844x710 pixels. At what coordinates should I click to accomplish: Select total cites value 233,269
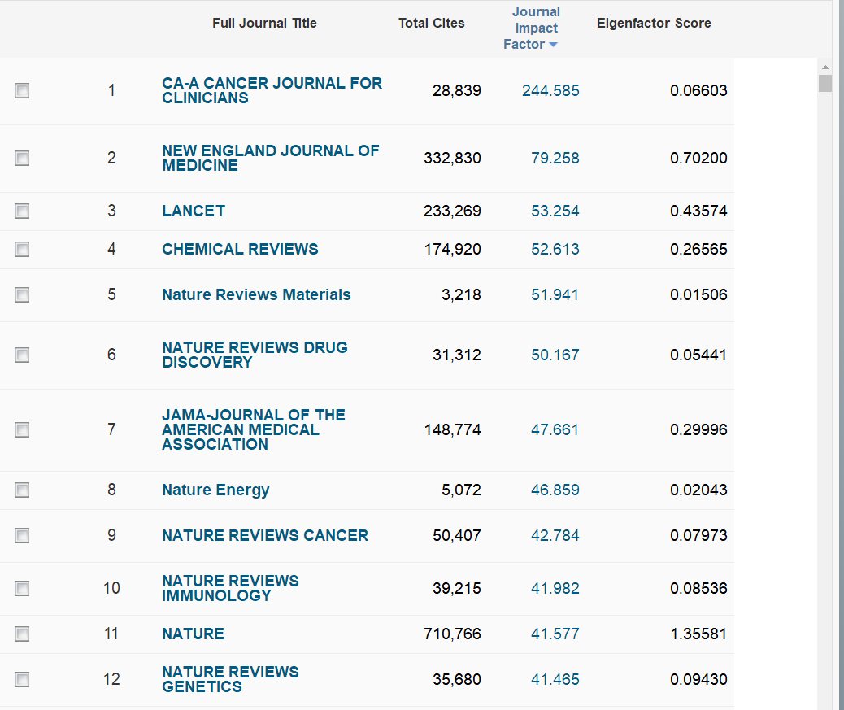tap(452, 211)
